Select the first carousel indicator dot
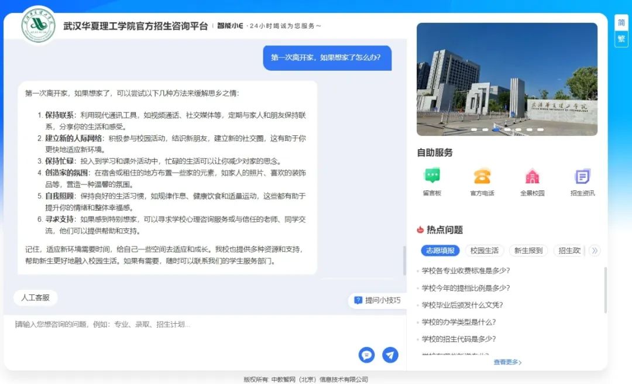This screenshot has height=384, width=632. point(474,129)
